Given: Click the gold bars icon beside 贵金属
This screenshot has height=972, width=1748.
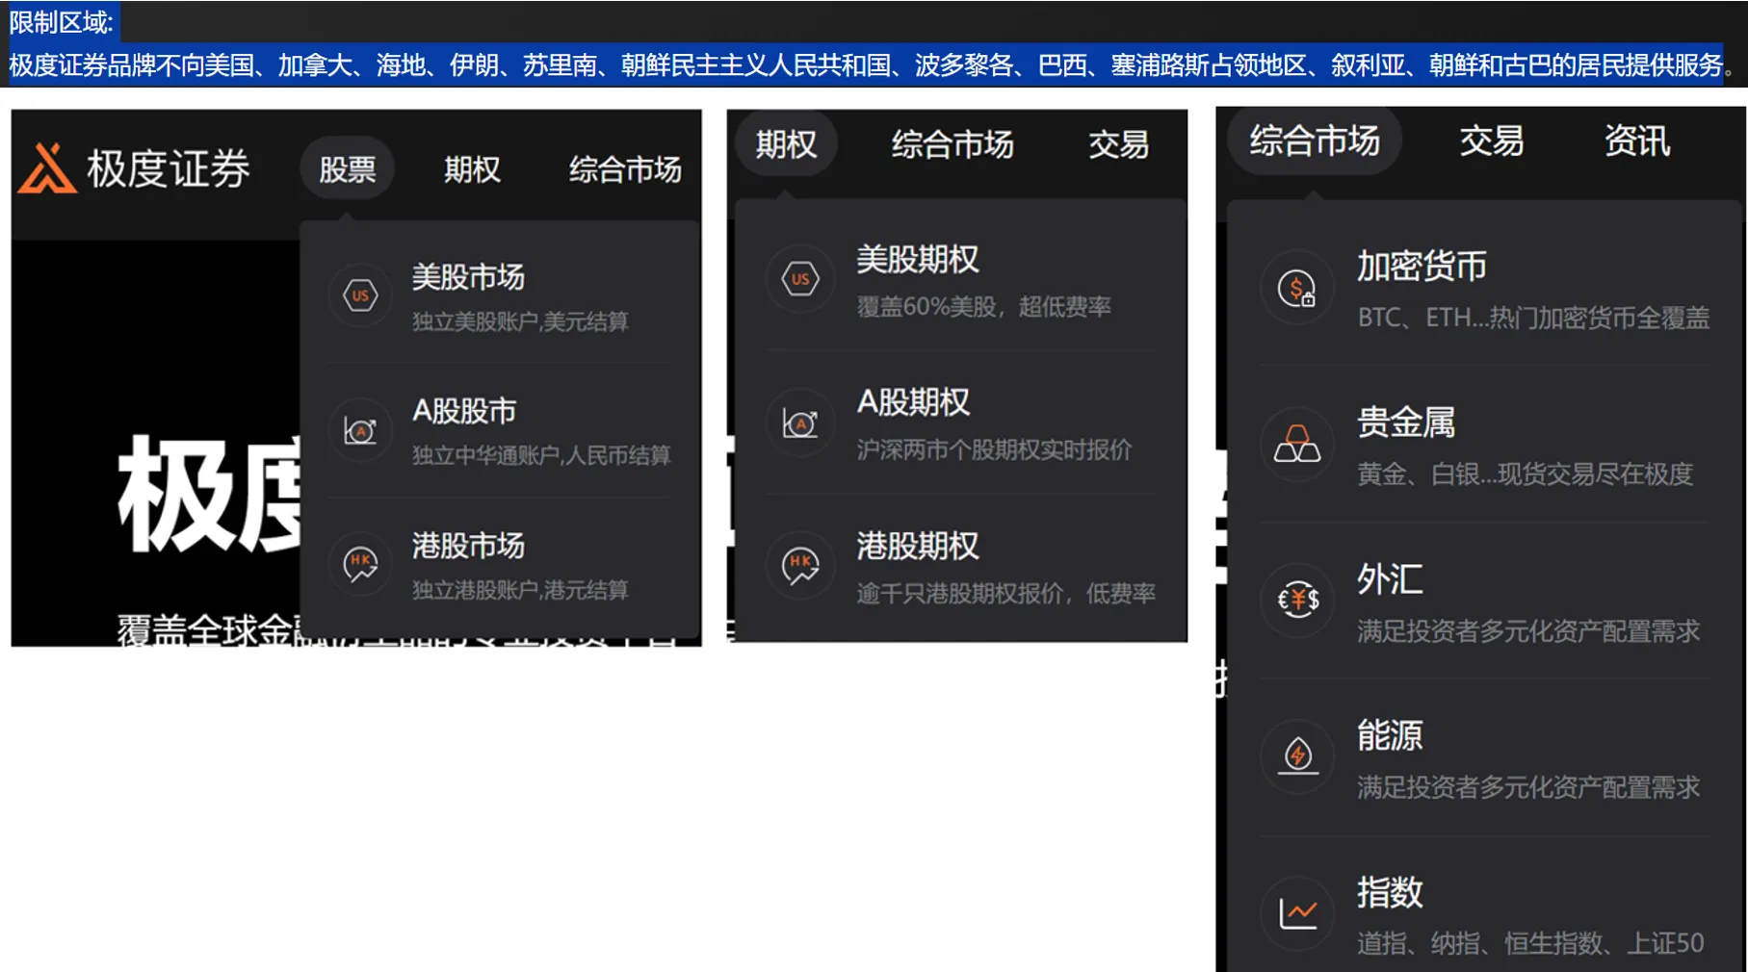Looking at the screenshot, I should (x=1297, y=444).
